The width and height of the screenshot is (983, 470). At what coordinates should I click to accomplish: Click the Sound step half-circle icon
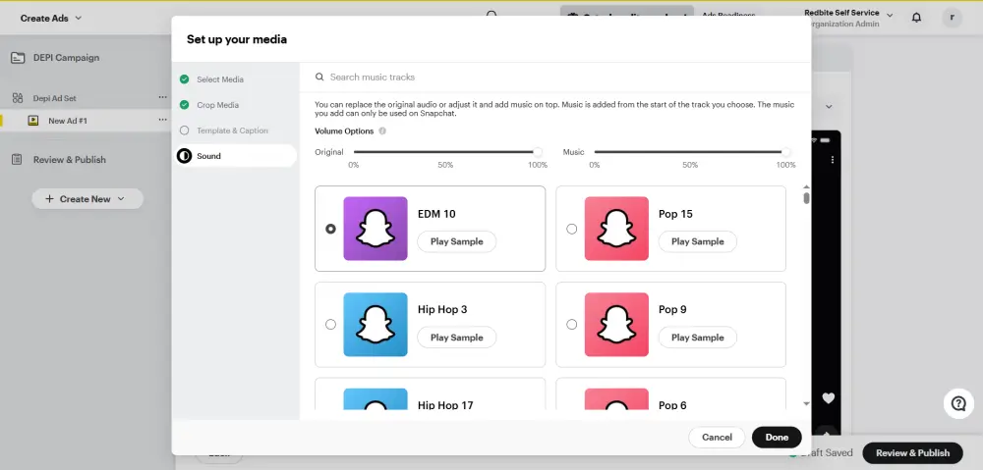tap(185, 156)
